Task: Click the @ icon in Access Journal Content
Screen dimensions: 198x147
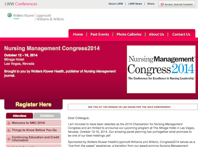Action: tap(162, 4)
